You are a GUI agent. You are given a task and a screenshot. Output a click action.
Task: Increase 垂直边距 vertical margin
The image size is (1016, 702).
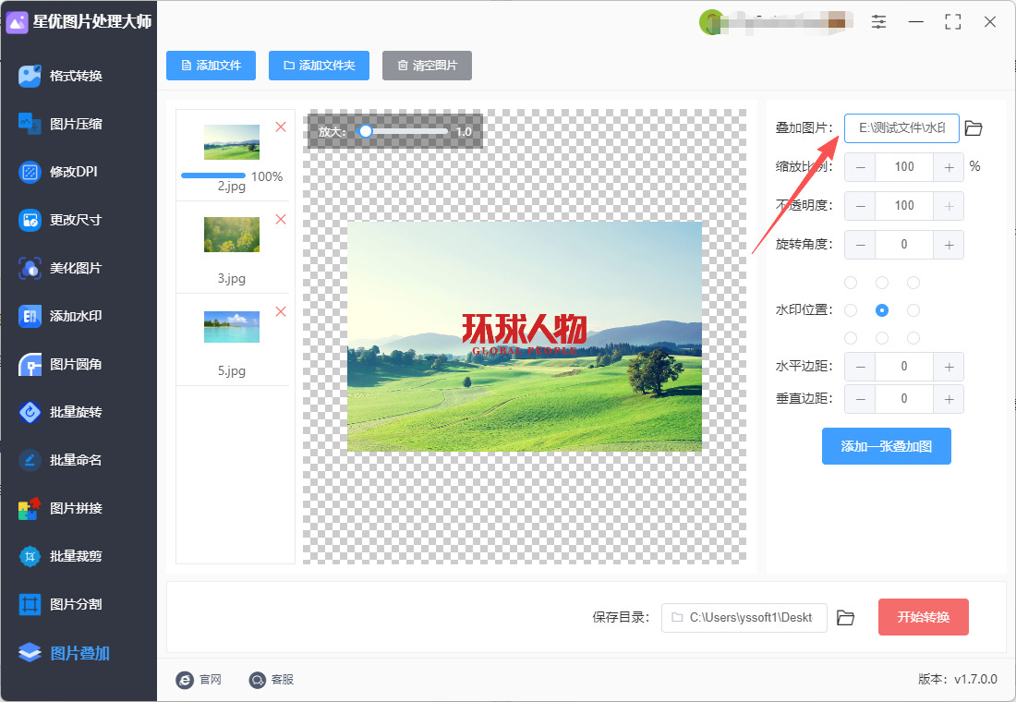pos(949,399)
